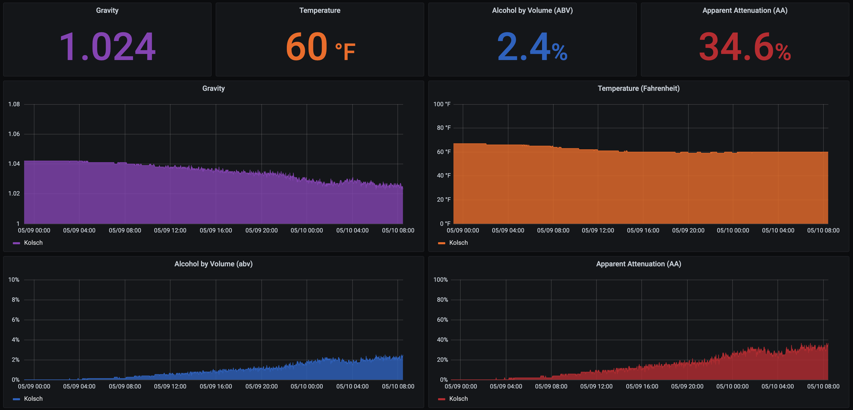Open the Gravity graph panel title menu
853x410 pixels.
pos(213,88)
